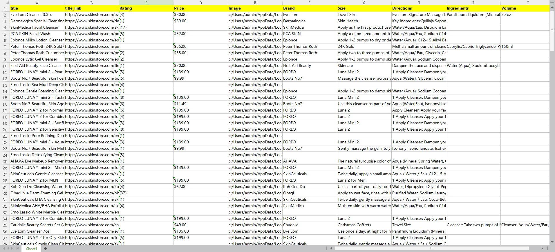Select the 'Koh Gen Do' brand cell
555x252 pixels.
click(x=310, y=187)
